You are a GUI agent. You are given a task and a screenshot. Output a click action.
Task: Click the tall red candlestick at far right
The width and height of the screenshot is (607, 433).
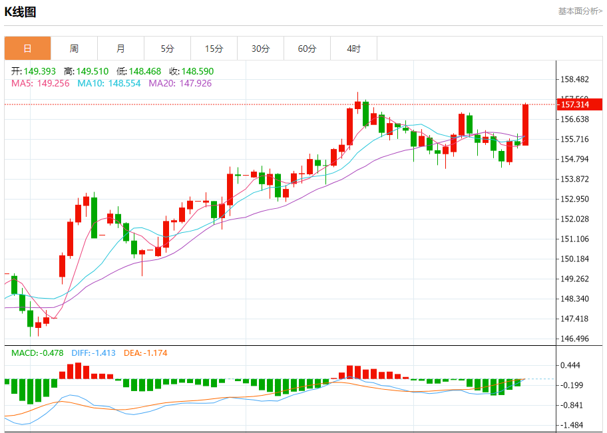tap(525, 124)
